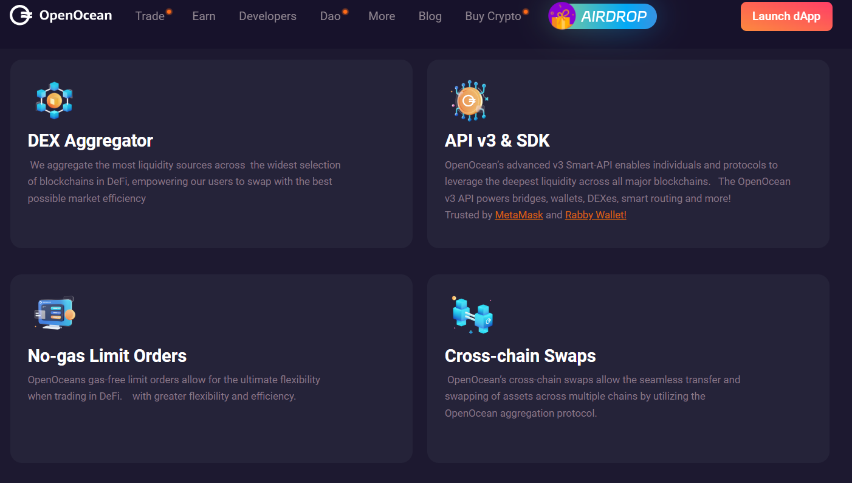Image resolution: width=852 pixels, height=483 pixels.
Task: Open the Blog menu item
Action: (x=430, y=16)
